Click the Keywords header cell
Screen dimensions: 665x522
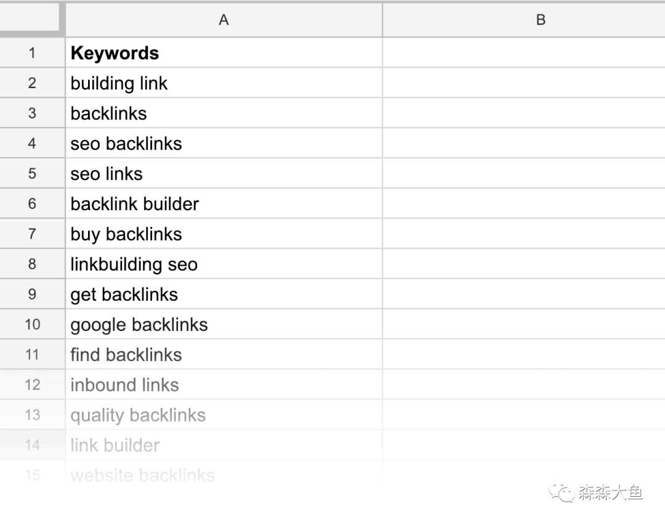224,53
